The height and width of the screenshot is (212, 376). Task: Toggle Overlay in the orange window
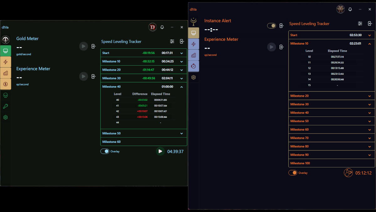pyautogui.click(x=293, y=172)
